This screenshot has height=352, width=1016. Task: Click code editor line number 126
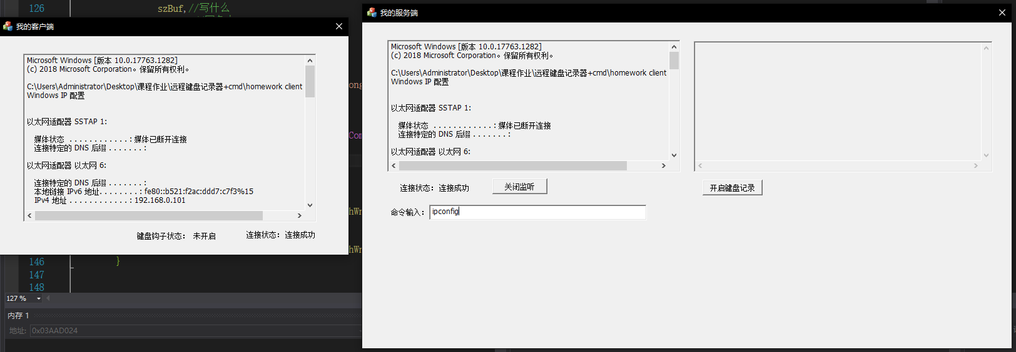coord(36,8)
